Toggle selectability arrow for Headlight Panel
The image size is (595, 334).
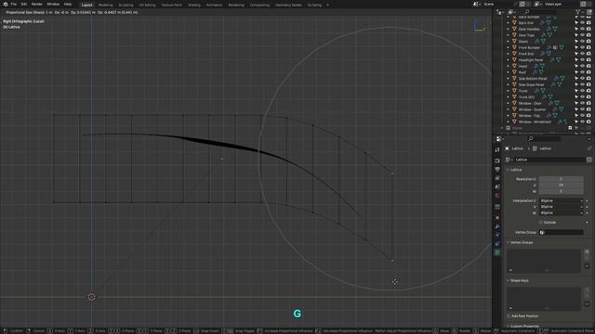click(x=576, y=59)
